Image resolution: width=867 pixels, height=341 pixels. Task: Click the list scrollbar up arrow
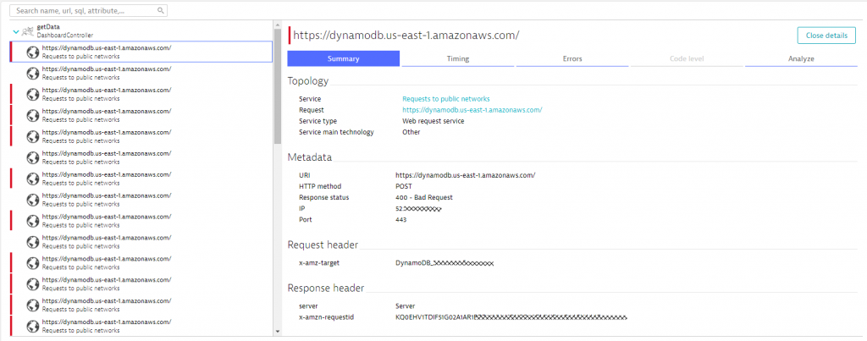coord(278,25)
